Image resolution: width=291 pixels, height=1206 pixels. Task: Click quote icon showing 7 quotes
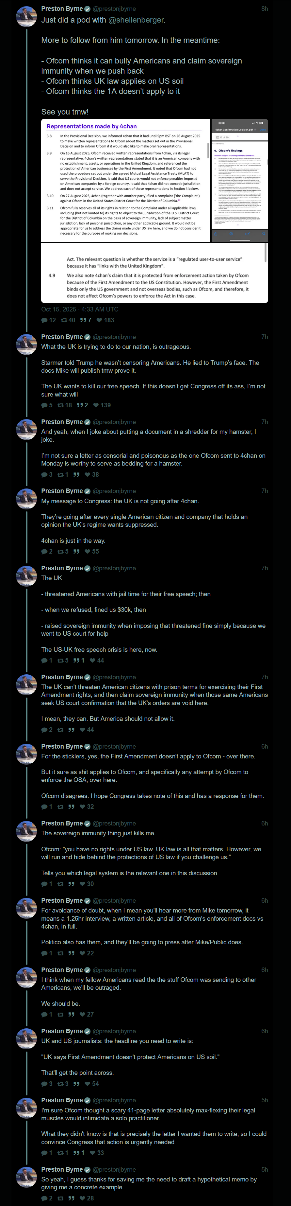pyautogui.click(x=83, y=320)
